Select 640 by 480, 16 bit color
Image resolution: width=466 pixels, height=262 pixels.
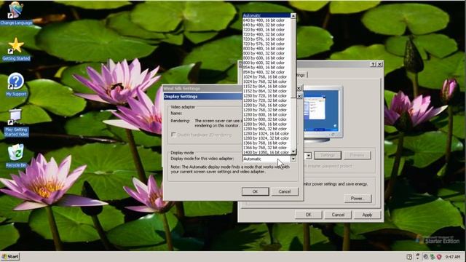pyautogui.click(x=266, y=20)
